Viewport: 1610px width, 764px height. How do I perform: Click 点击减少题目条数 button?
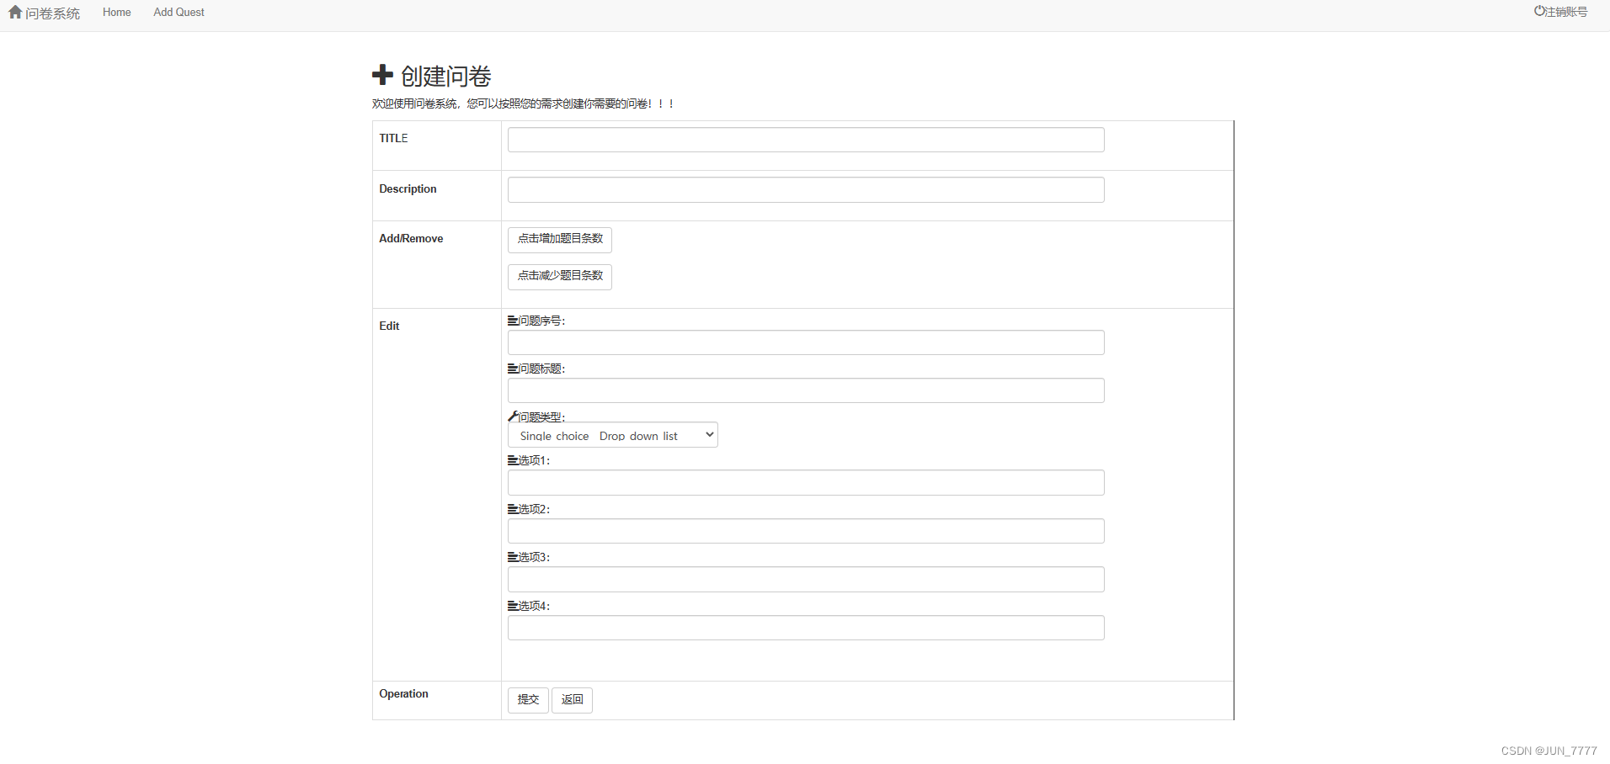(560, 277)
